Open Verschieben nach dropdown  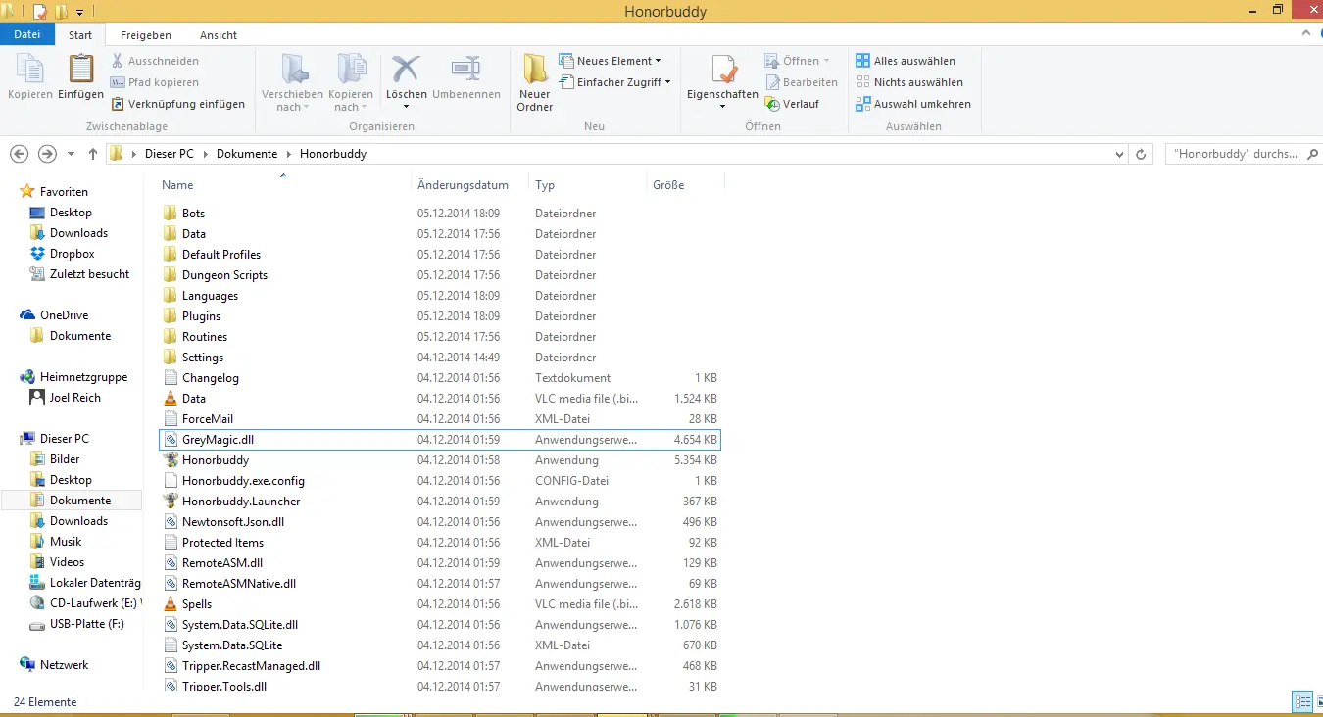click(292, 83)
